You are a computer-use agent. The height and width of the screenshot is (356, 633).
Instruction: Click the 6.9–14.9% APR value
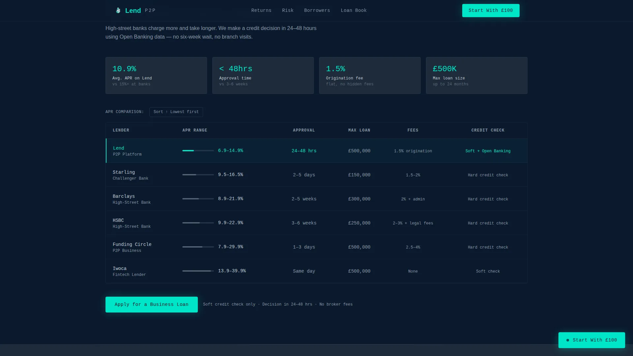pos(230,151)
